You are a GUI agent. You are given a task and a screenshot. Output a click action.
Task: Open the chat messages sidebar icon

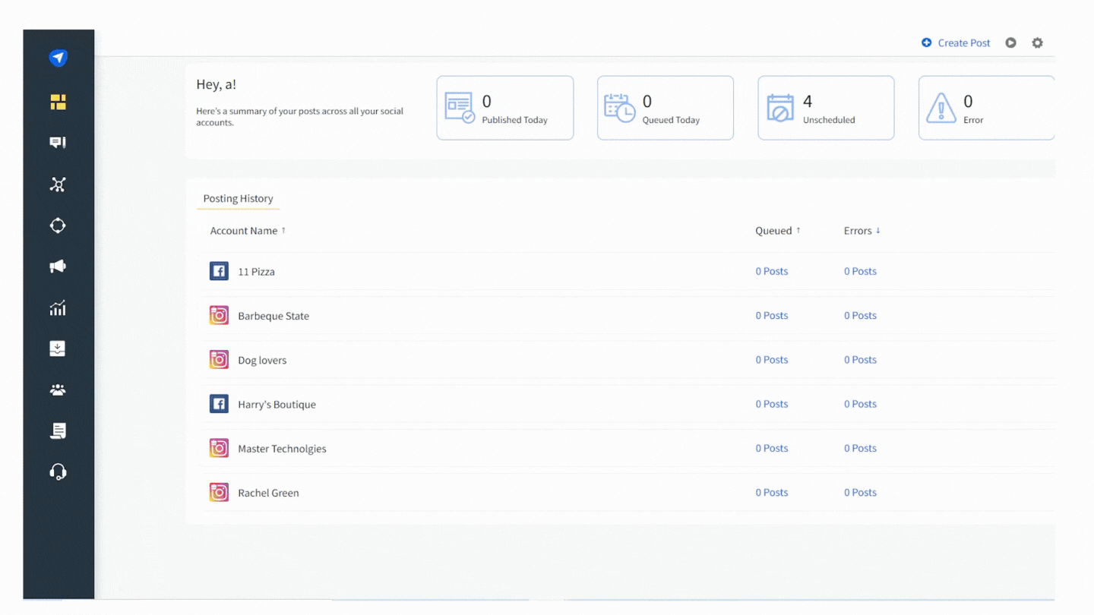(x=58, y=143)
